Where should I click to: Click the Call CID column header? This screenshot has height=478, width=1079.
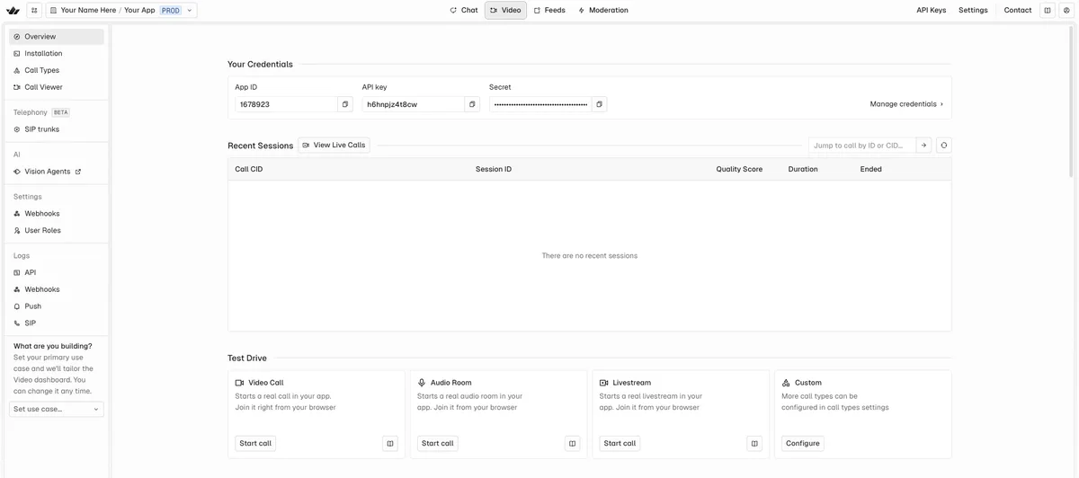[x=249, y=169]
